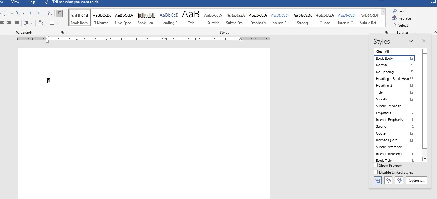
Task: Click the Options... button in Styles pane
Action: 417,180
